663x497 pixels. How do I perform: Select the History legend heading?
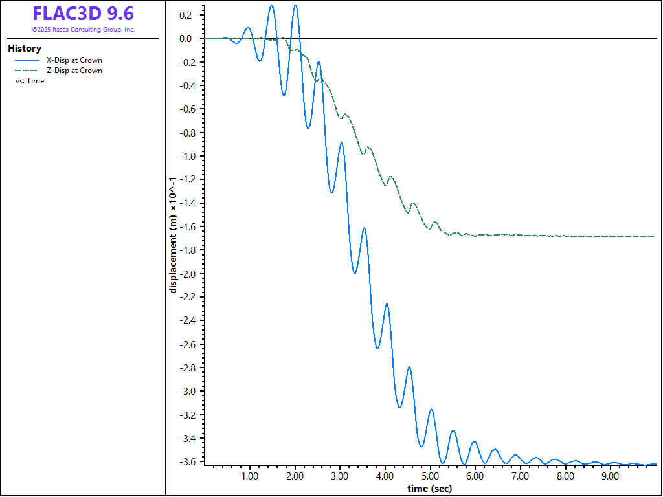(25, 49)
